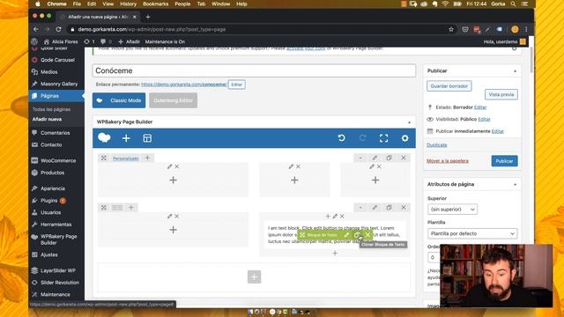The height and width of the screenshot is (317, 564).
Task: Switch to Gutenberg Editor
Action: click(173, 100)
